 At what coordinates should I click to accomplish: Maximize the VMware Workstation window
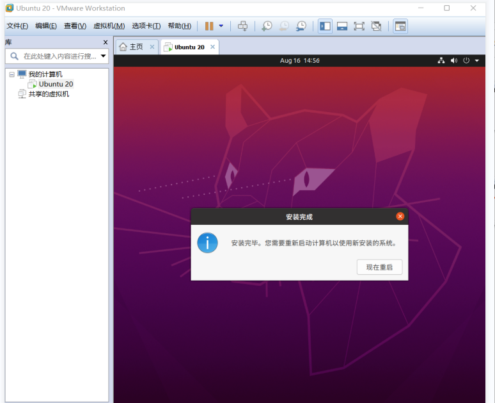click(446, 8)
